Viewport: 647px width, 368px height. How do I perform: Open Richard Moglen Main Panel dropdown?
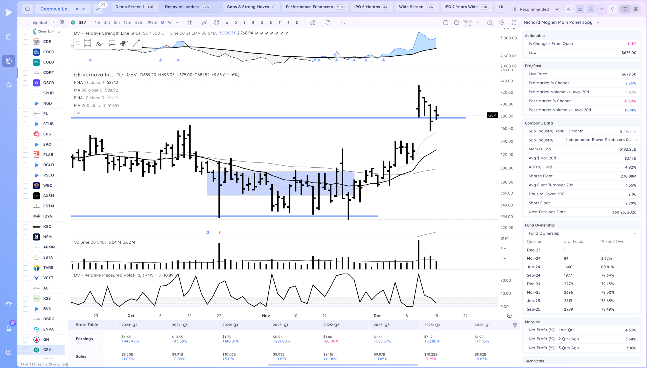point(598,22)
